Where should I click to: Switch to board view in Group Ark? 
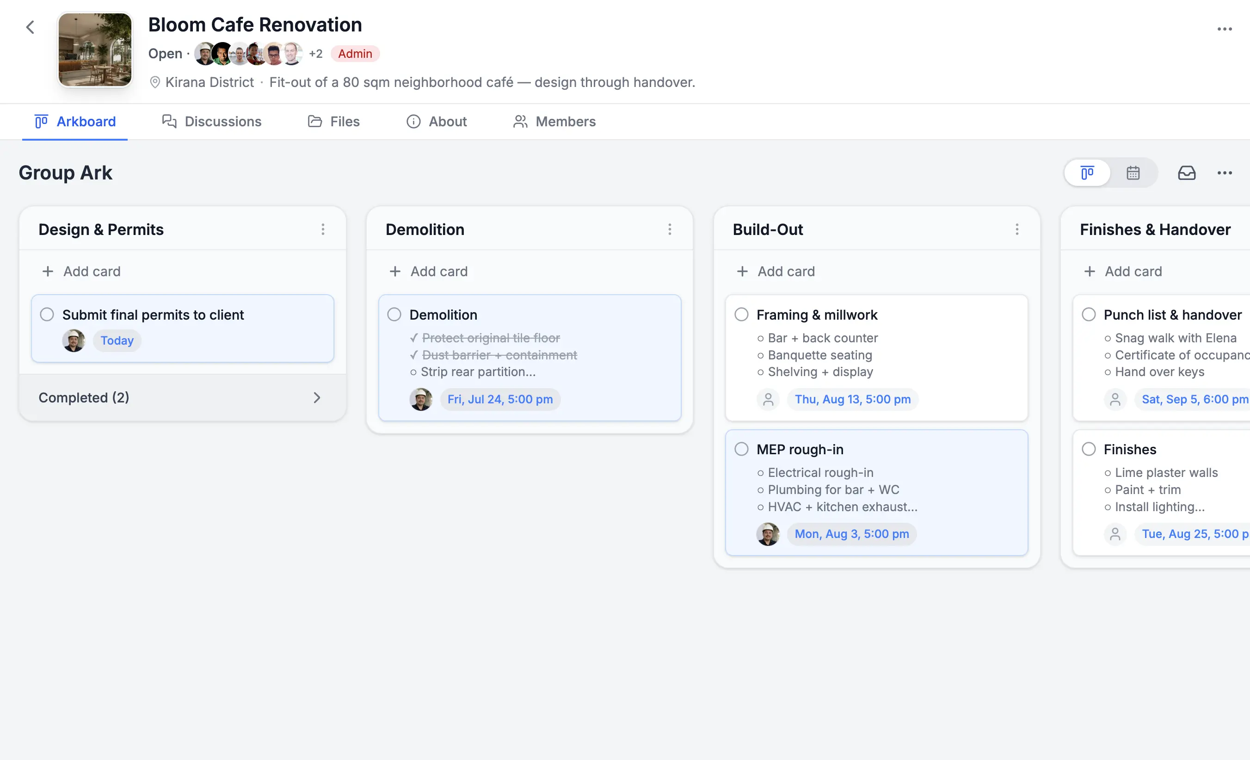[1087, 173]
